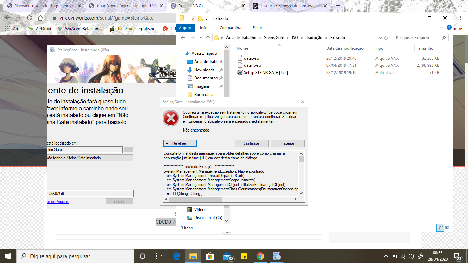Open the AirDroid bookmark
Image resolution: width=468 pixels, height=263 pixels.
(x=40, y=29)
